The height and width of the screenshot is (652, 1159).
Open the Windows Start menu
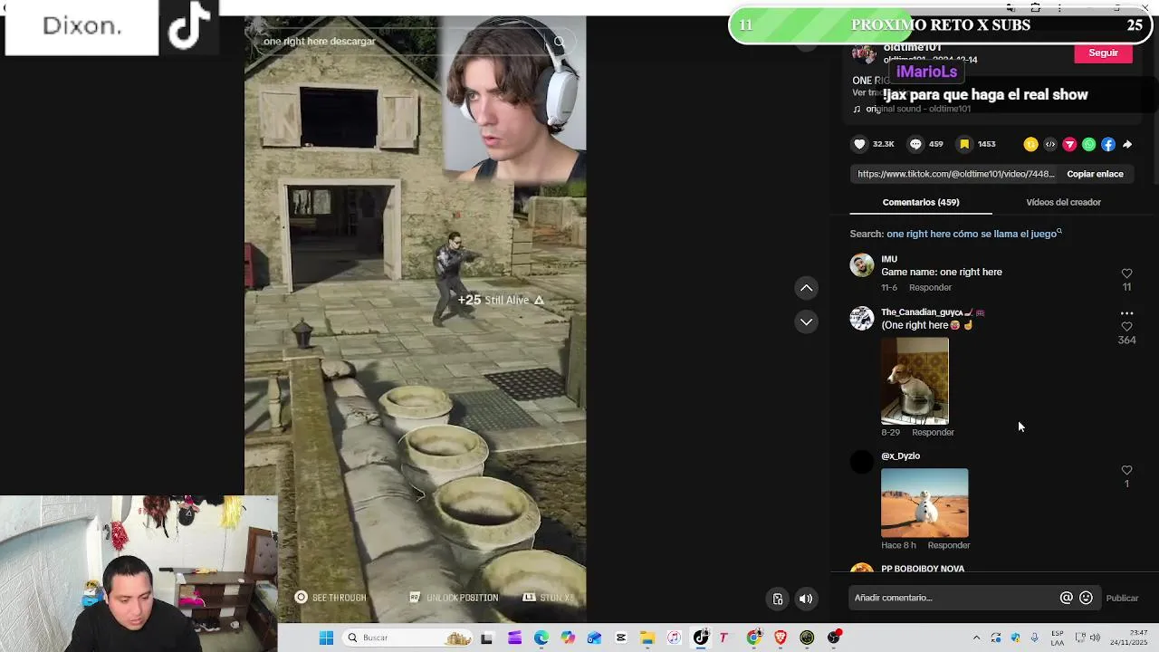pos(326,638)
